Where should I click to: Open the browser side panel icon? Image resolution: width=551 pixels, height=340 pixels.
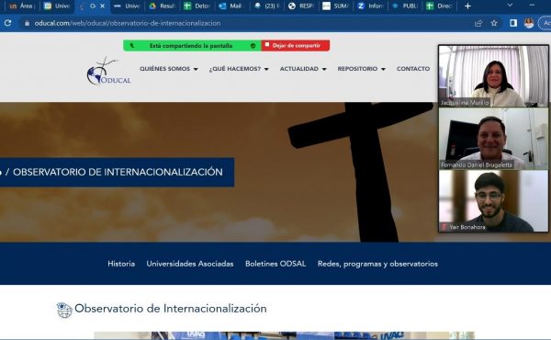coord(513,23)
